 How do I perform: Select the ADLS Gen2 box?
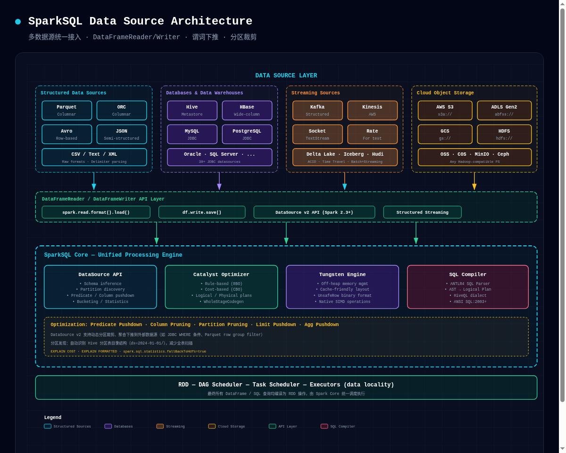[504, 110]
